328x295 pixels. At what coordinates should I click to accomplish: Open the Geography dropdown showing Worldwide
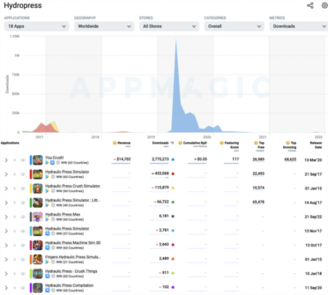(x=104, y=27)
